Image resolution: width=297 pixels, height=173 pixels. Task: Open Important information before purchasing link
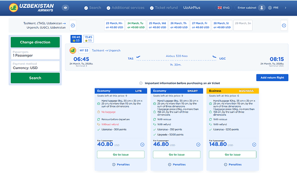[182, 83]
